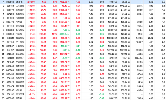The image size is (166, 100).
Task: Select 铜冠铜箔 stock name
Action: pos(20,50)
